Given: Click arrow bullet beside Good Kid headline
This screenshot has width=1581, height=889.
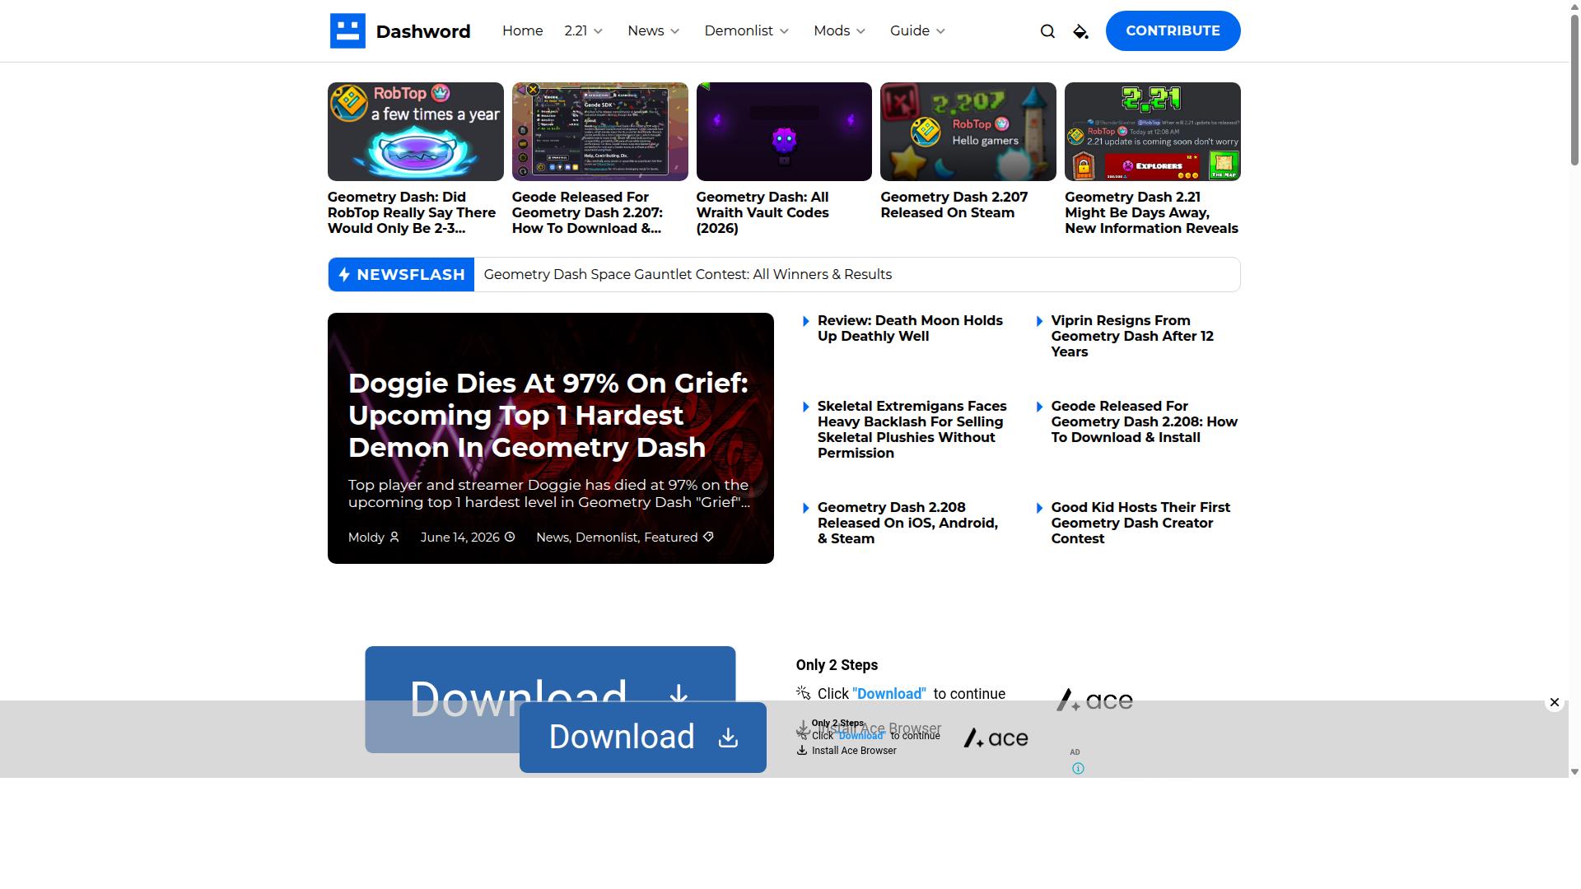Looking at the screenshot, I should coord(1040,509).
